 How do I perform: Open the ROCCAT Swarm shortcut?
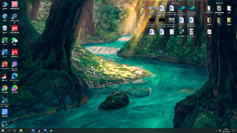click(5, 101)
